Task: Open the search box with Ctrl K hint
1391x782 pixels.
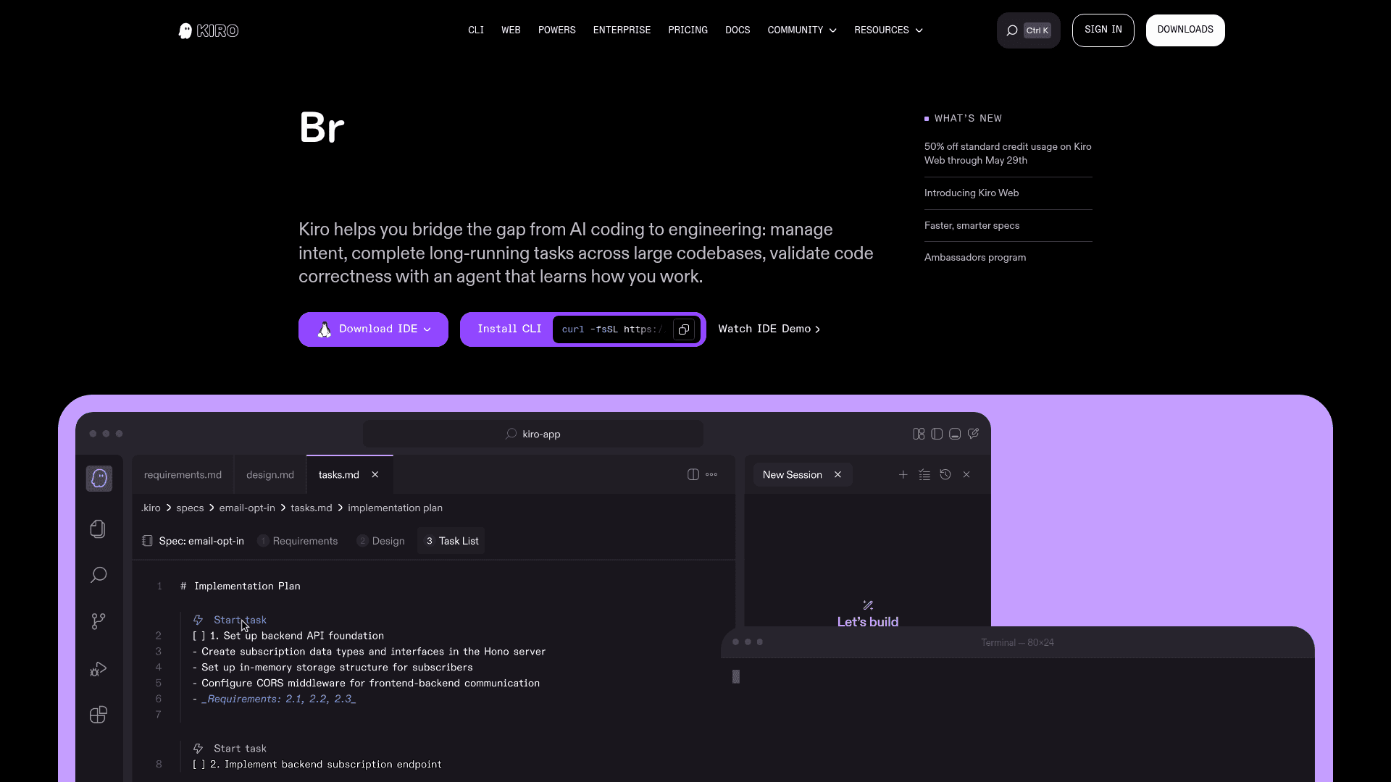Action: click(x=1028, y=30)
